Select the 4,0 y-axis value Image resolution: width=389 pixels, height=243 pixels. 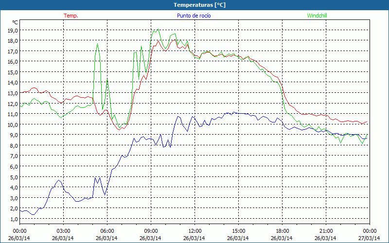pos(14,188)
